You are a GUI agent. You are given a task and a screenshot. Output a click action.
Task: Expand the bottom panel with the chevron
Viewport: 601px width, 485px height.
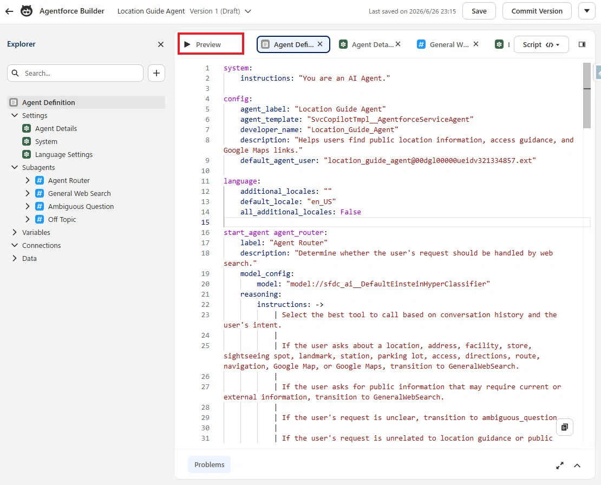tap(577, 466)
